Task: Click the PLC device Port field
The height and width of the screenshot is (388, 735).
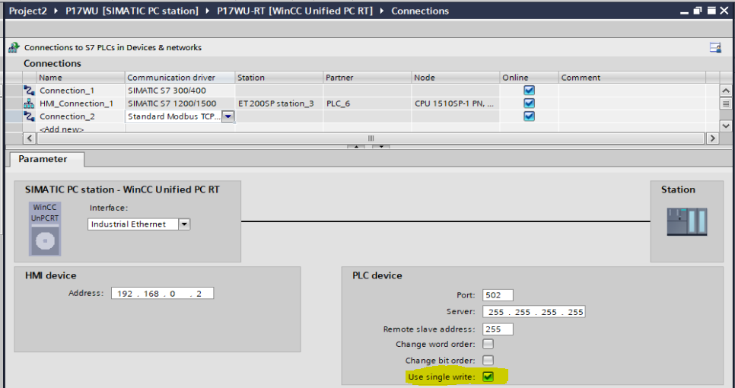Action: (498, 295)
